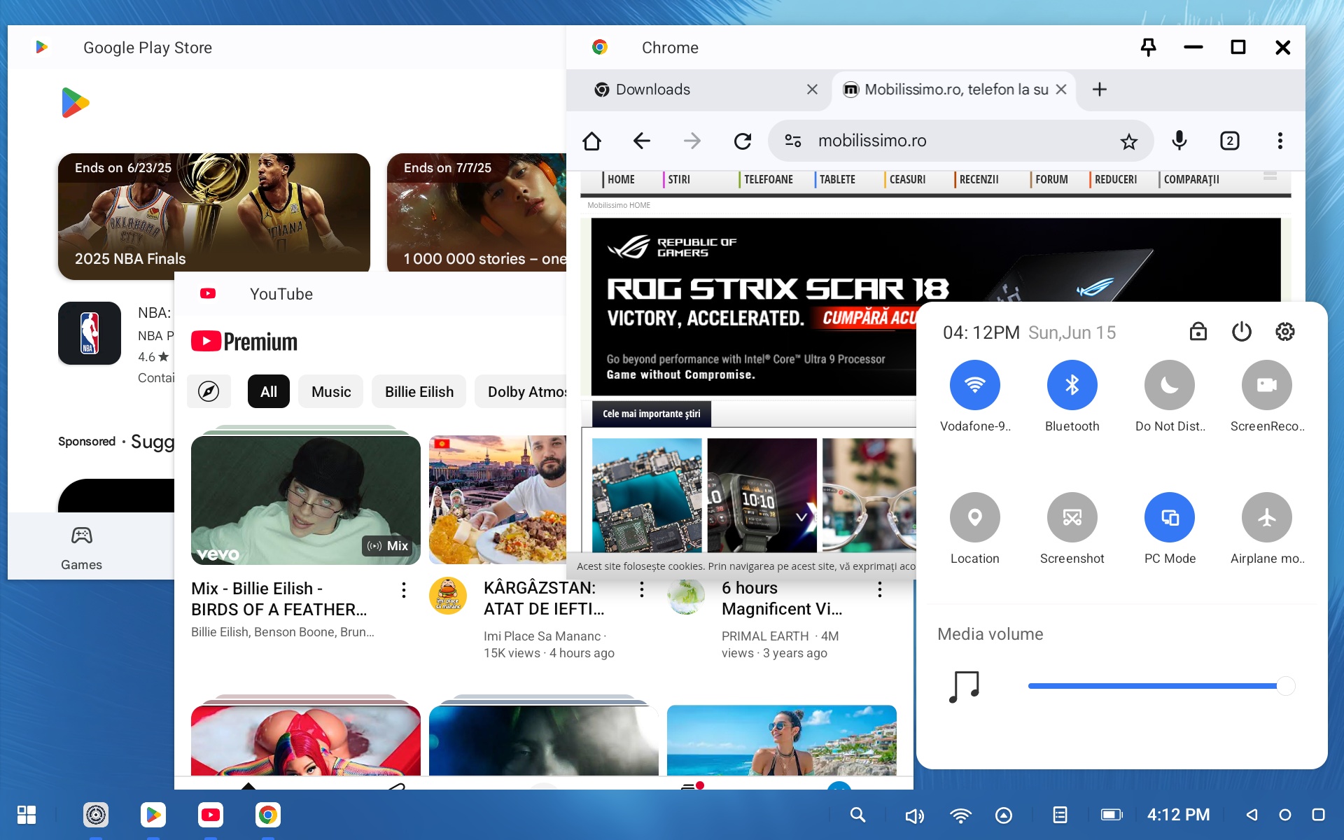Click the music note volume icon

click(x=964, y=686)
